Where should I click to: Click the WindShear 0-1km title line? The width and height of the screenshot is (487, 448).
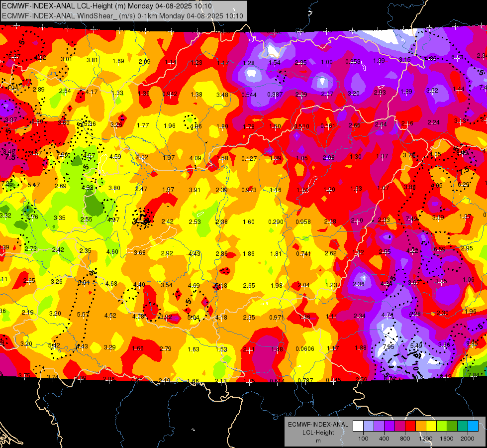coord(122,16)
